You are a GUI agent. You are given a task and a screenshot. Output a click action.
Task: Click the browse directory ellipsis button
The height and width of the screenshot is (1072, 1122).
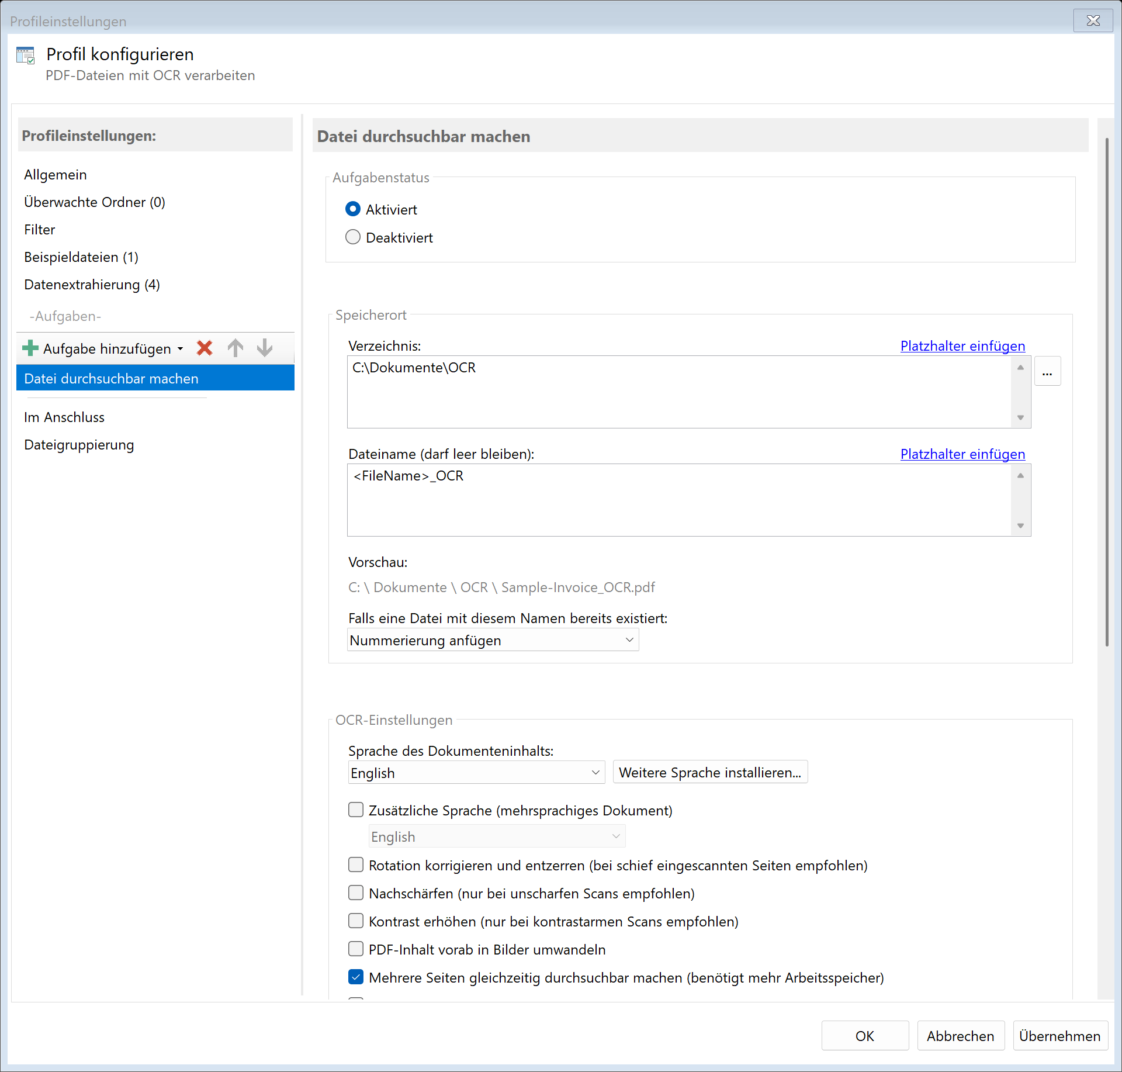coord(1047,372)
